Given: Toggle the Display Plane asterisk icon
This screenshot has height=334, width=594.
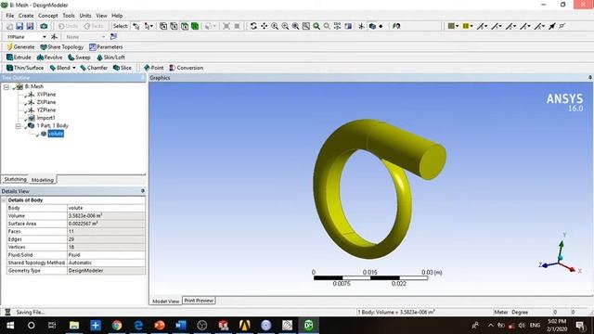Looking at the screenshot, I should coord(361,26).
